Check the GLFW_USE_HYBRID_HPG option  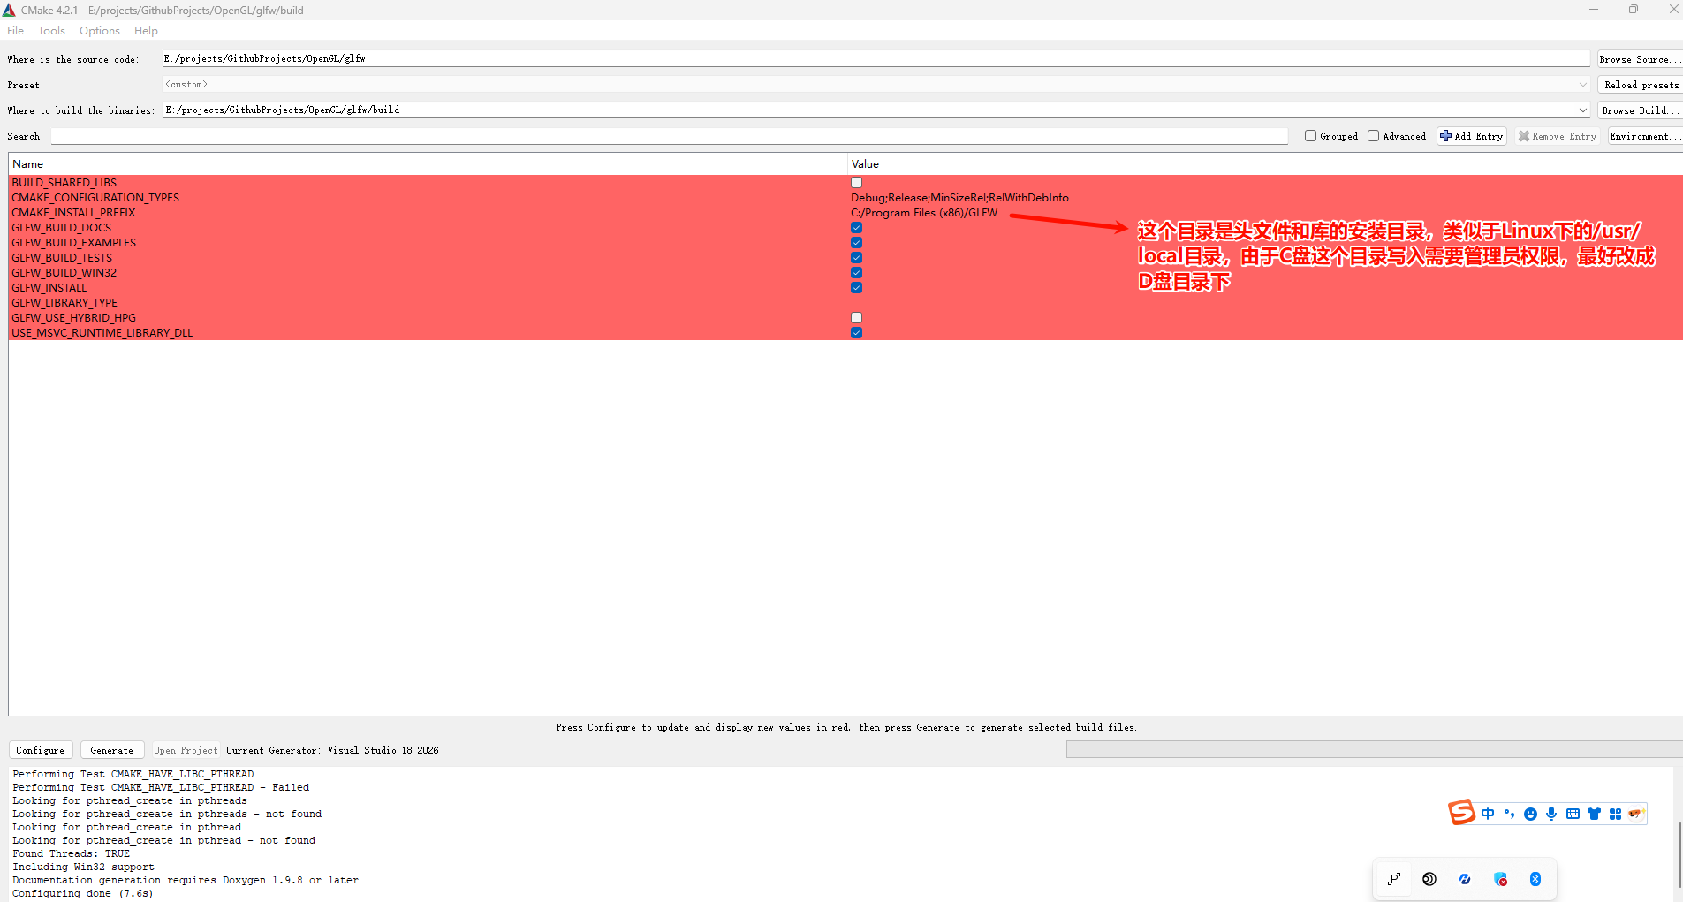856,318
